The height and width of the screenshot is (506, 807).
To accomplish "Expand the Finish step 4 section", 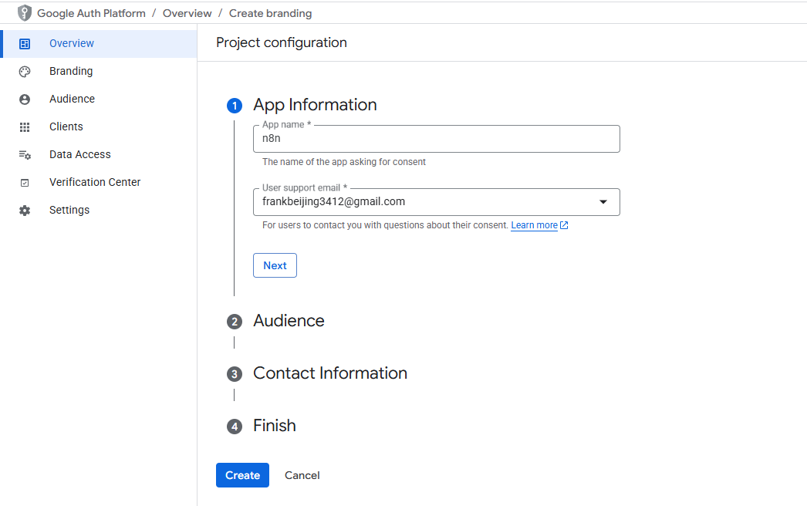I will [x=274, y=426].
